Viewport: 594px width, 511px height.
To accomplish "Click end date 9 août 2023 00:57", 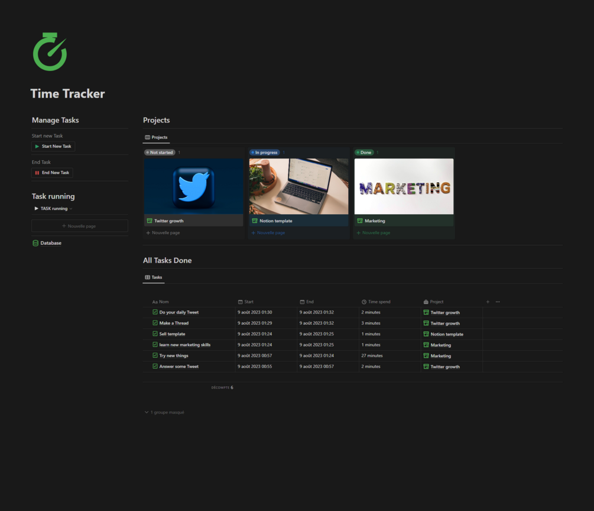I will (317, 367).
